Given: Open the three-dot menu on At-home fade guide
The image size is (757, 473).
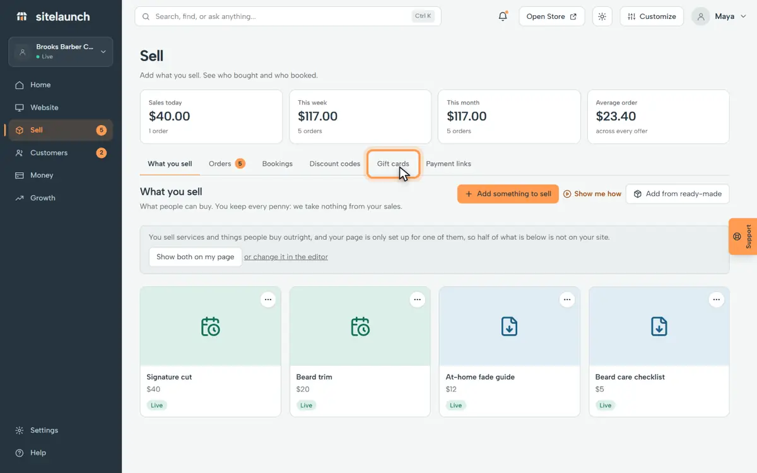Looking at the screenshot, I should point(567,300).
